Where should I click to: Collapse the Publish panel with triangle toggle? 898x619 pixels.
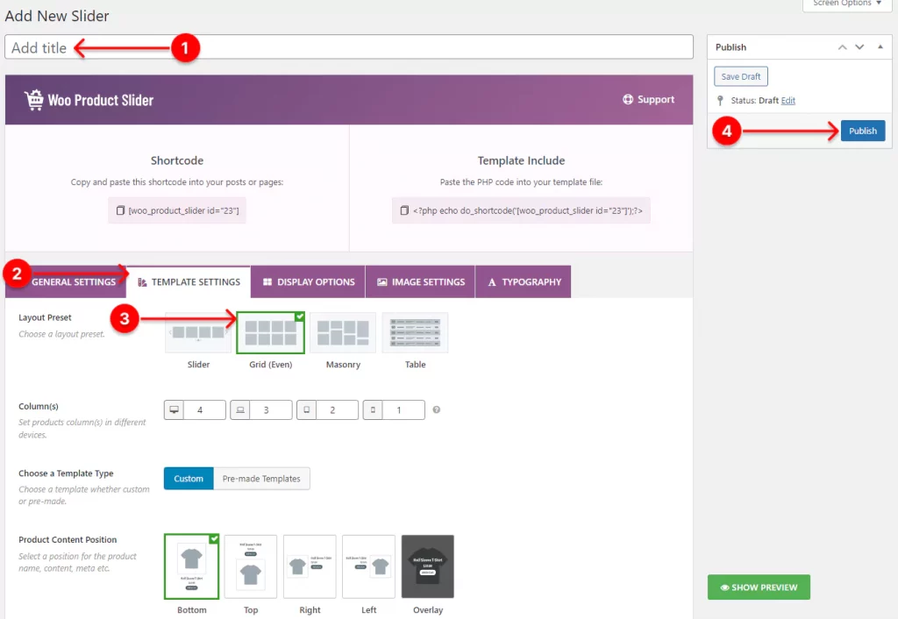tap(880, 47)
